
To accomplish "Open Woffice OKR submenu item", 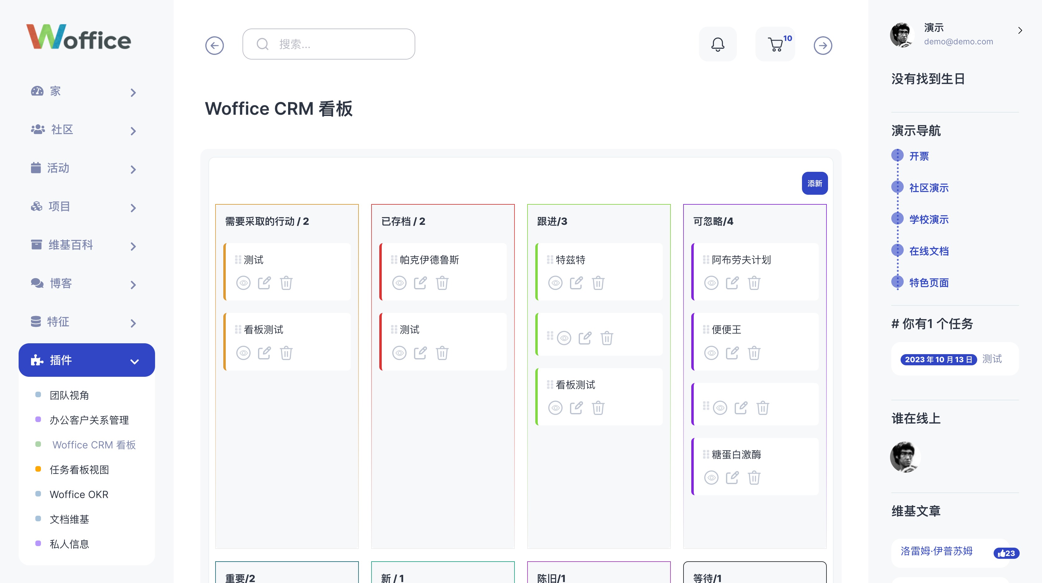I will [x=79, y=494].
